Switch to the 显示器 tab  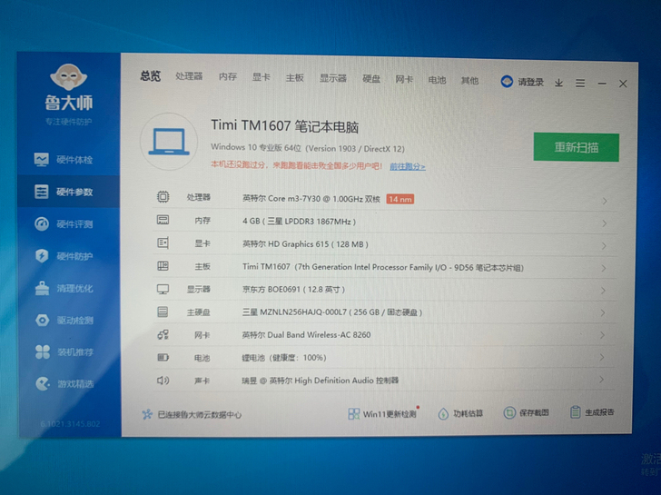pyautogui.click(x=333, y=78)
